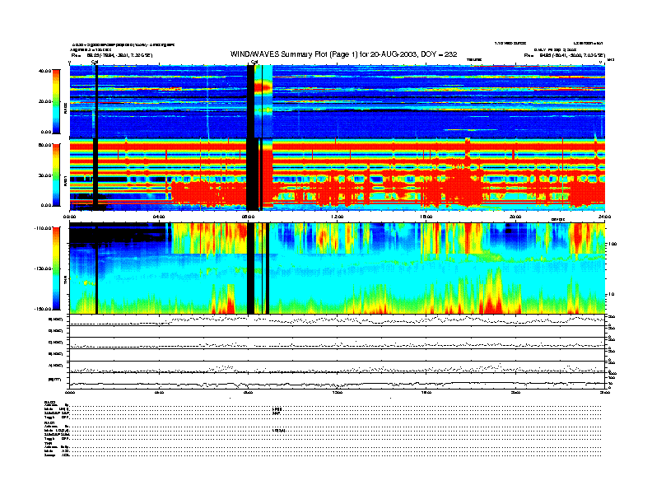
Task: Click the '20.00' value on RAD2 color scale
Action: pos(45,101)
